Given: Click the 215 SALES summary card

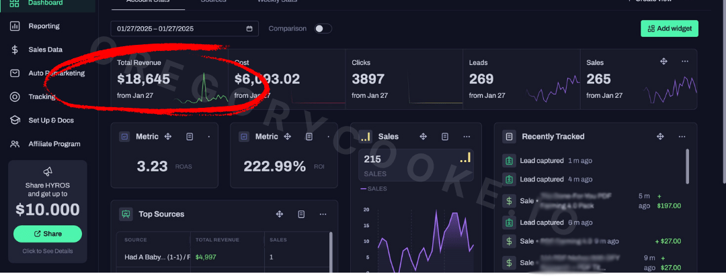Looking at the screenshot, I should pyautogui.click(x=416, y=165).
